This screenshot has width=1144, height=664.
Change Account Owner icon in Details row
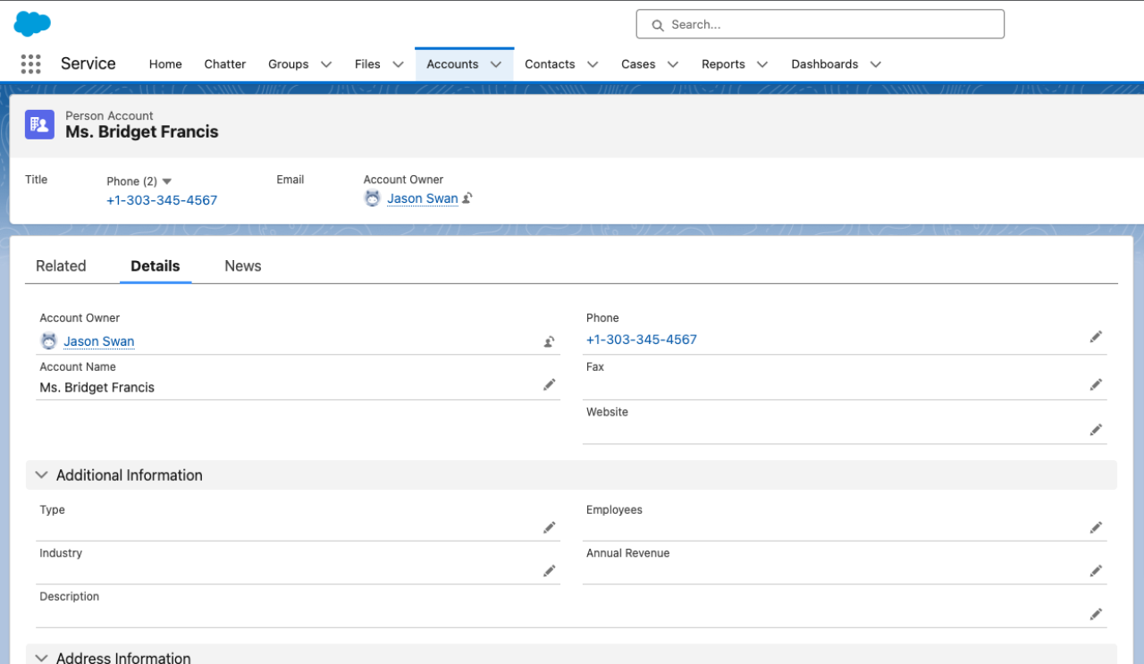(550, 341)
